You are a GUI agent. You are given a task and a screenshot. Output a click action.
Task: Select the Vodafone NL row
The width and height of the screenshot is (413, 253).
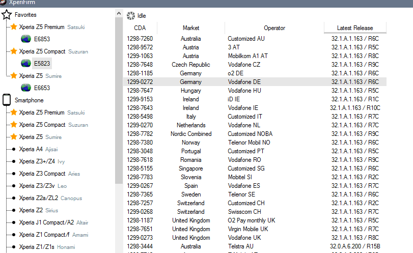coord(255,125)
